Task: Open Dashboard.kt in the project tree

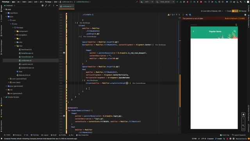Action: coord(26,50)
